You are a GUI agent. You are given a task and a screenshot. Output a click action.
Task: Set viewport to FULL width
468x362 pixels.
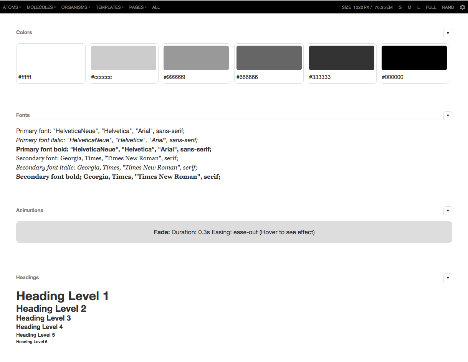(431, 7)
